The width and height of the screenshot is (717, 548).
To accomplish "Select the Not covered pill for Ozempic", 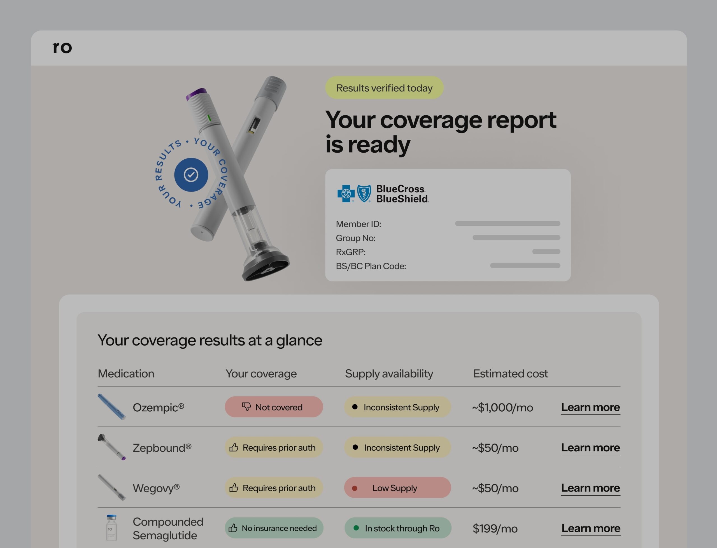I will pyautogui.click(x=274, y=407).
